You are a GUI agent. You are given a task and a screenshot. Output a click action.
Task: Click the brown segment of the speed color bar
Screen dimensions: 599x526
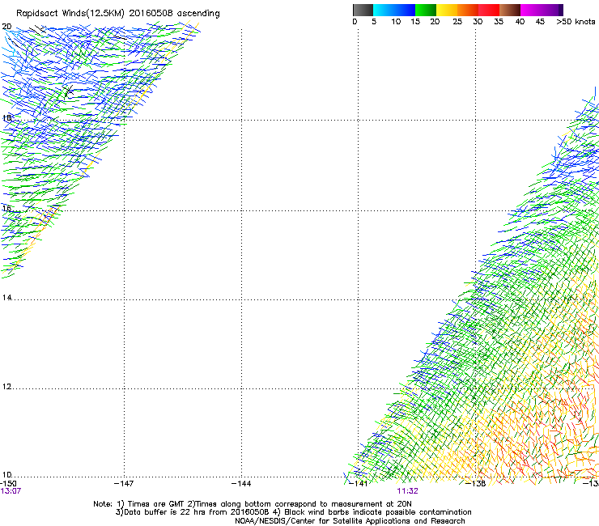[510, 10]
